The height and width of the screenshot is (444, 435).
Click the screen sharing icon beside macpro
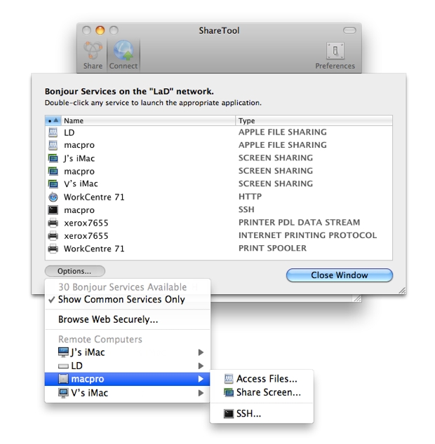click(53, 171)
